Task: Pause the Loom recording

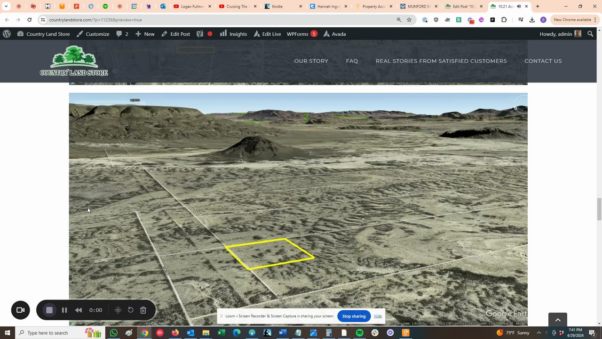Action: tap(64, 310)
